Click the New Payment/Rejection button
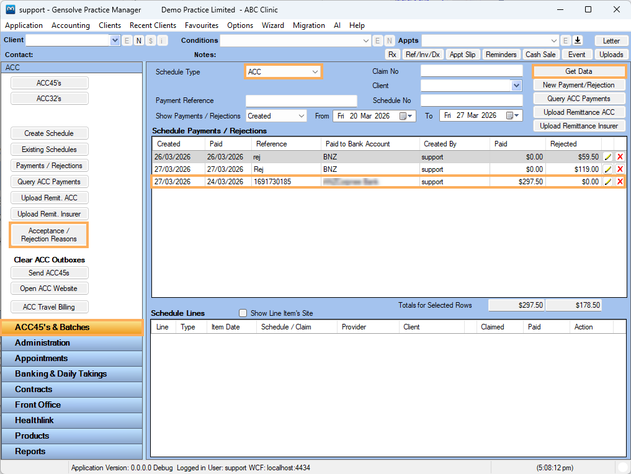 tap(579, 85)
